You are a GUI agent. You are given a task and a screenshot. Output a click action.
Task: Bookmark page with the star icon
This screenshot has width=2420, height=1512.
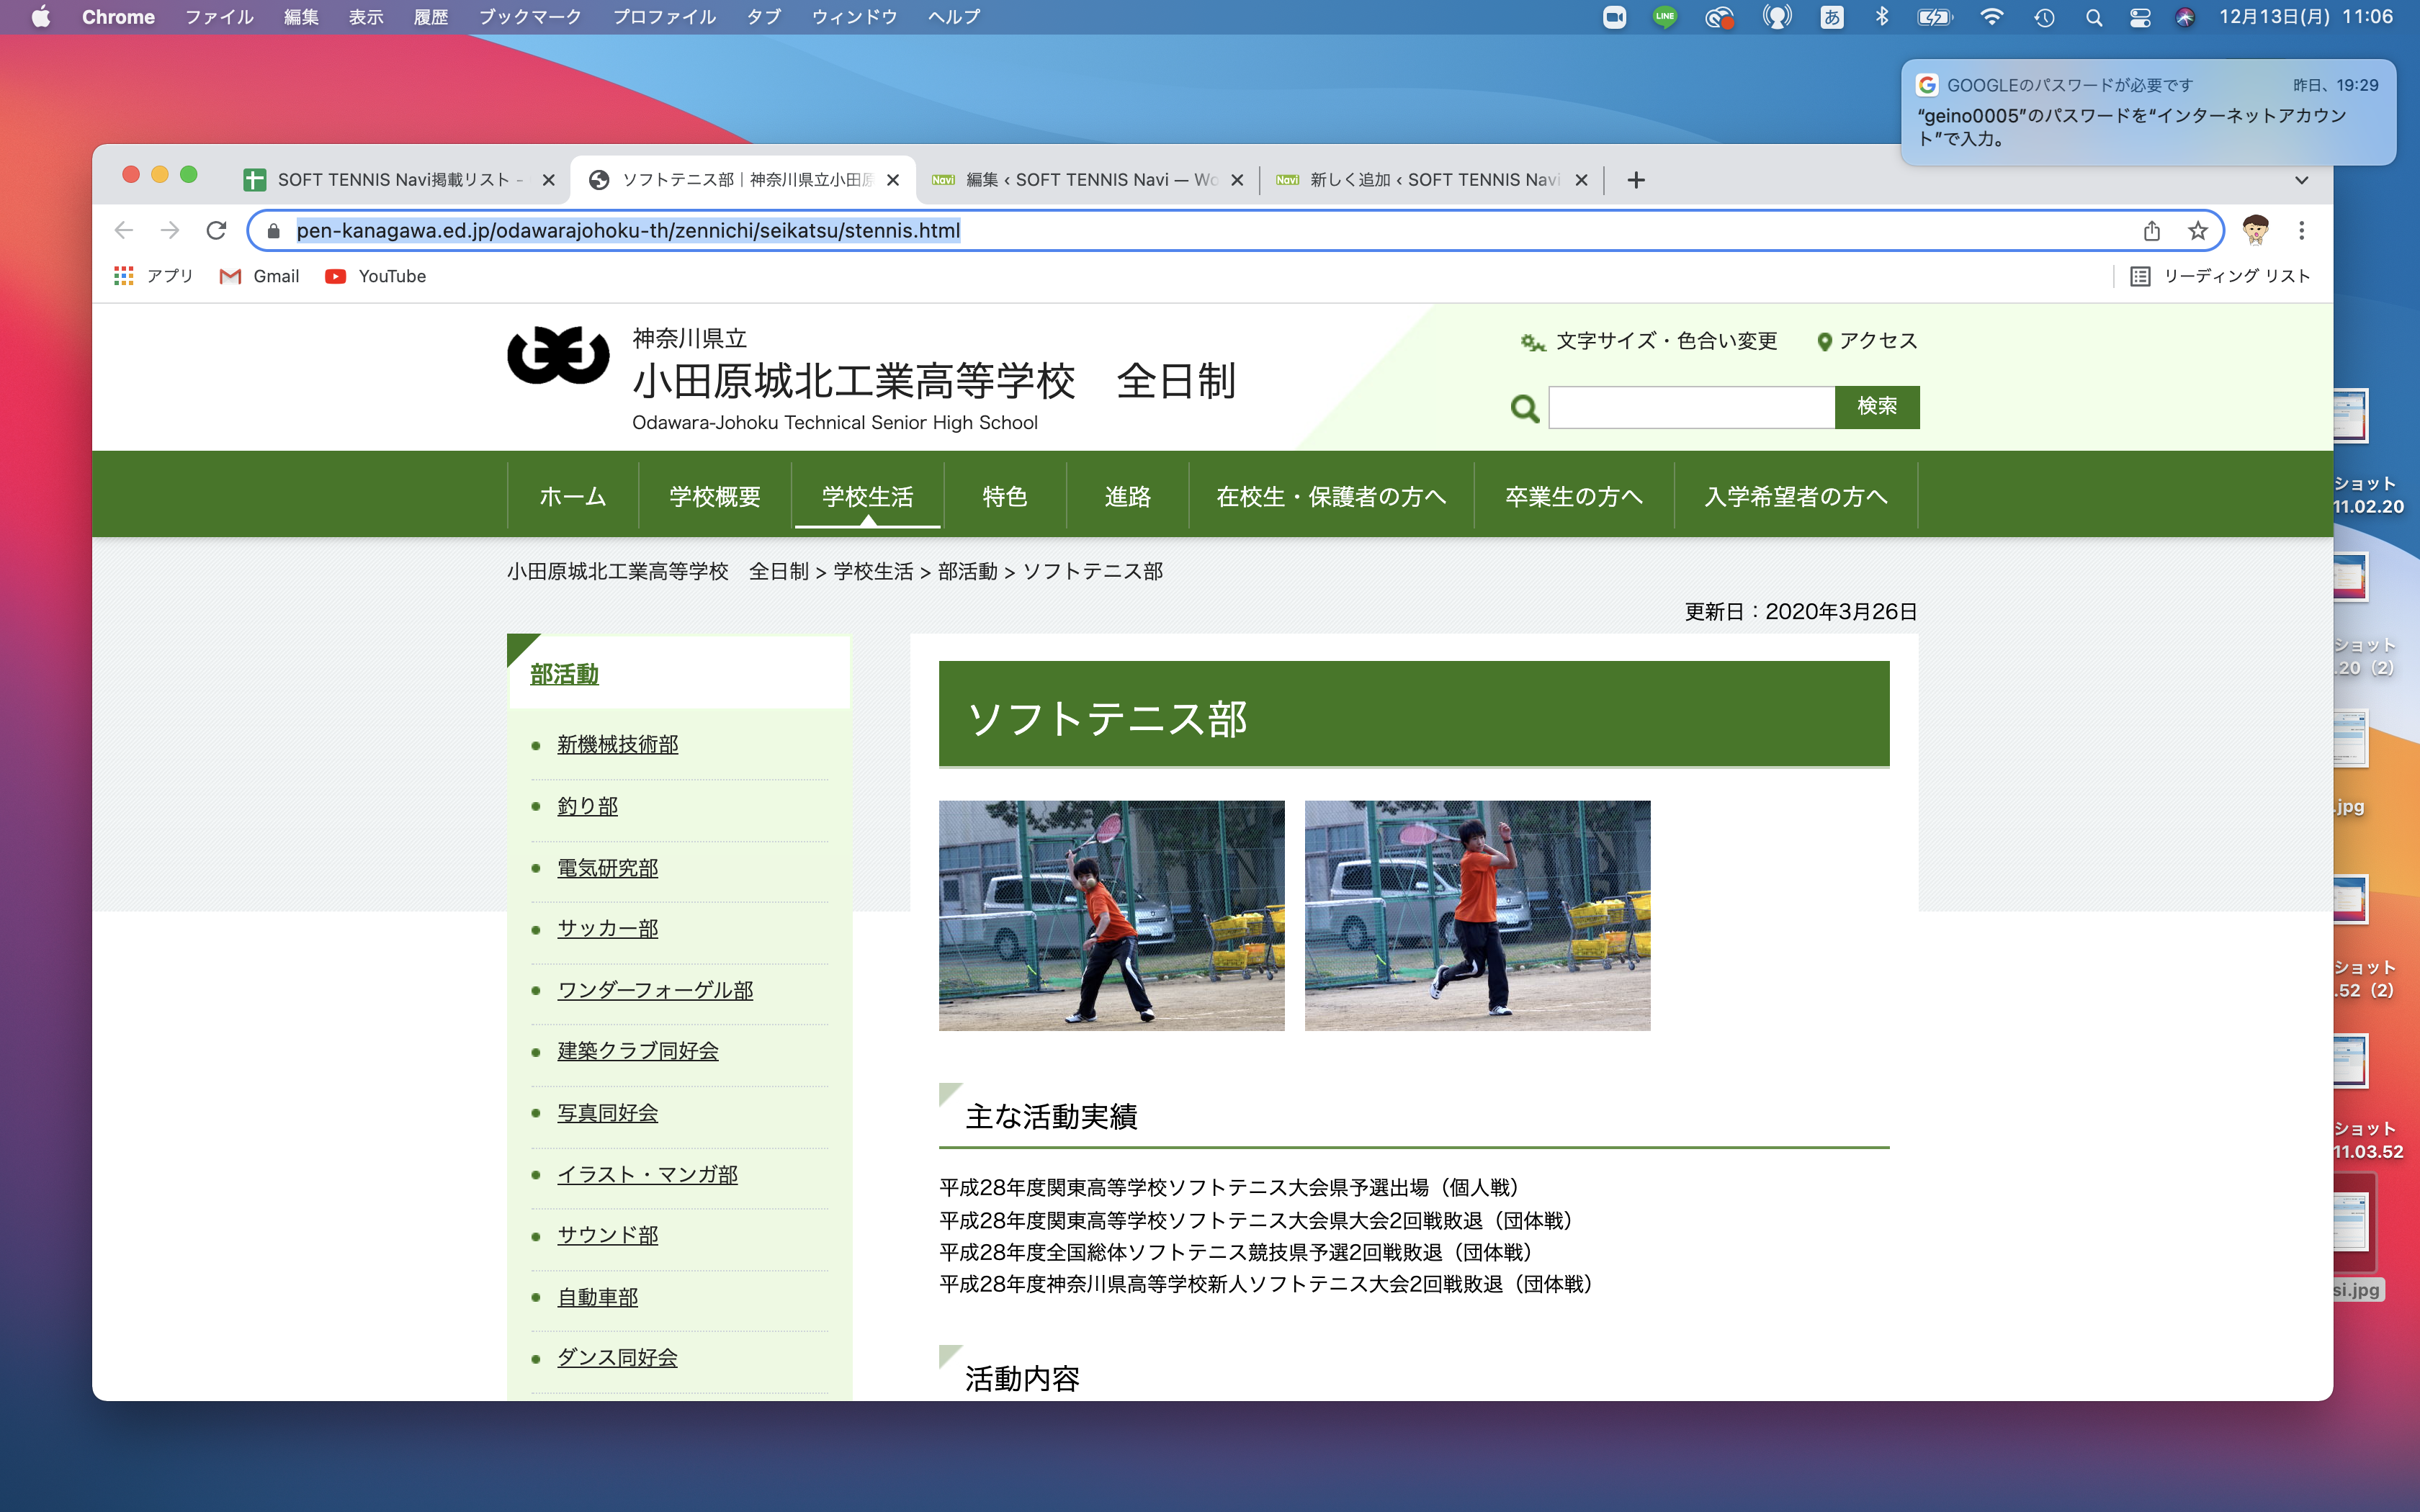(x=2197, y=231)
